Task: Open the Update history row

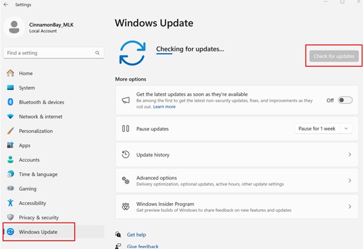Action: [237, 154]
